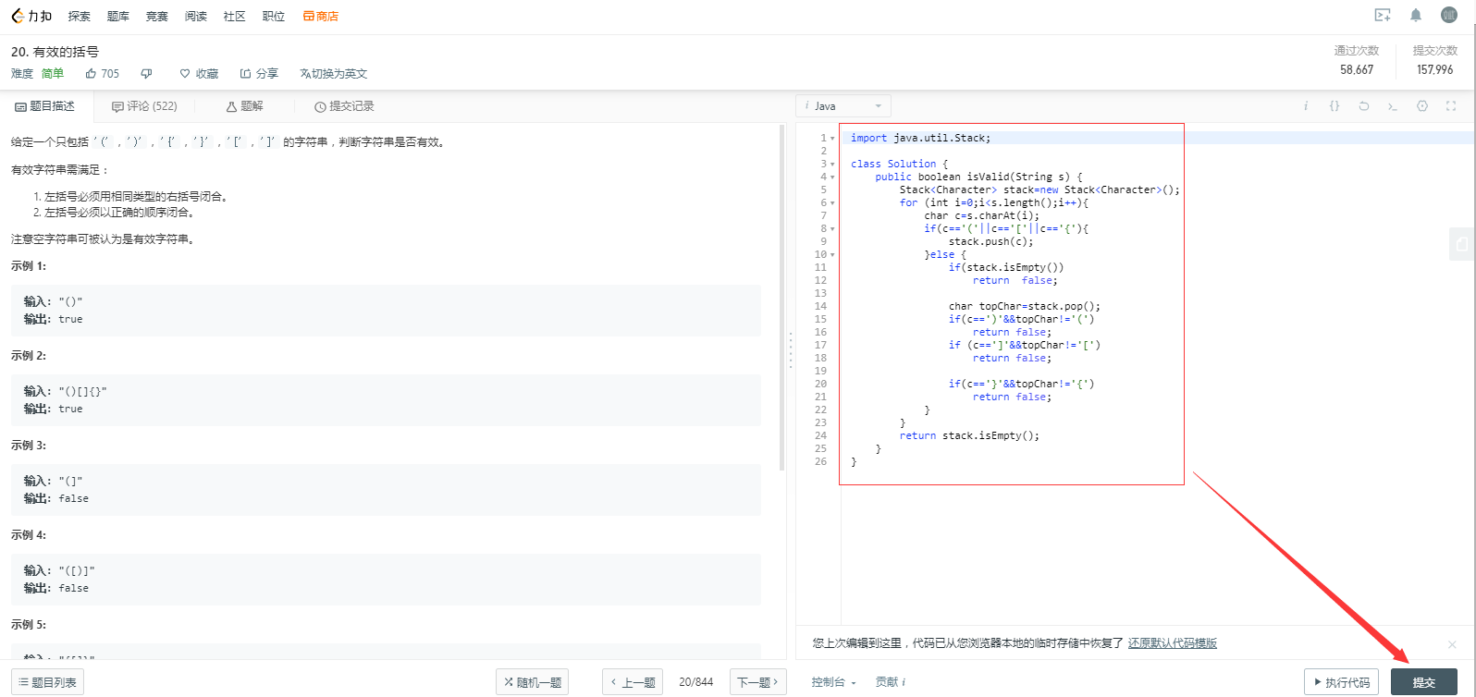Open the Java language dropdown
The image size is (1476, 697).
pos(843,106)
